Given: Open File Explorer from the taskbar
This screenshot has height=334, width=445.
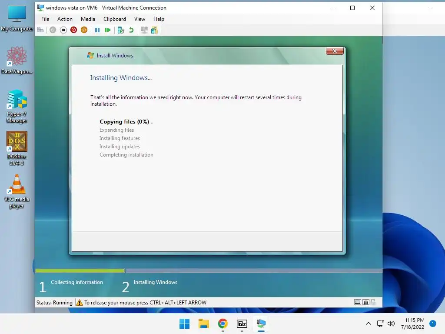Looking at the screenshot, I should pyautogui.click(x=203, y=324).
